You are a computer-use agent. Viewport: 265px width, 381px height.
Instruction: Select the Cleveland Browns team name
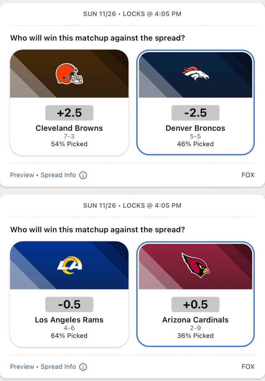(x=69, y=128)
